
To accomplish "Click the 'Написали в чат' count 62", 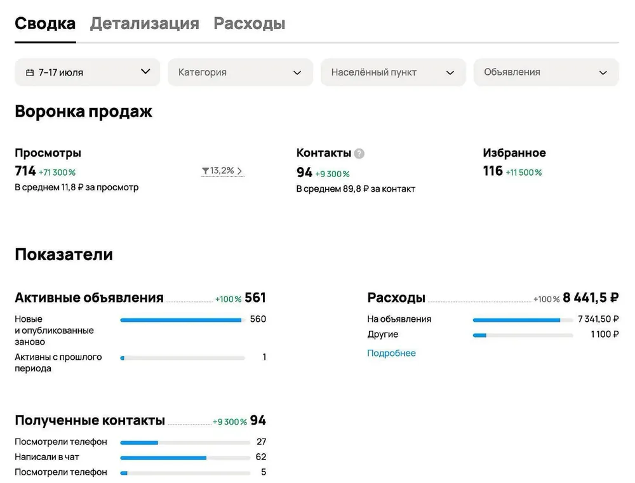I will coord(261,457).
